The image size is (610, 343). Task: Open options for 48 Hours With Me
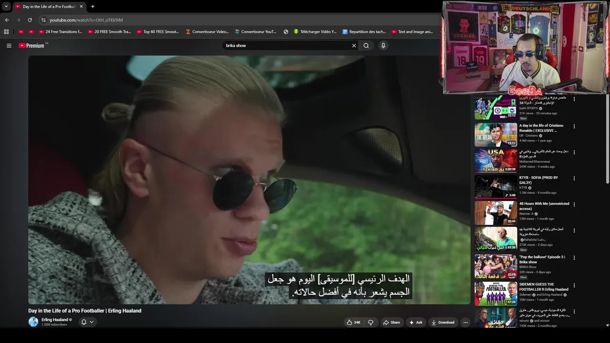574,204
